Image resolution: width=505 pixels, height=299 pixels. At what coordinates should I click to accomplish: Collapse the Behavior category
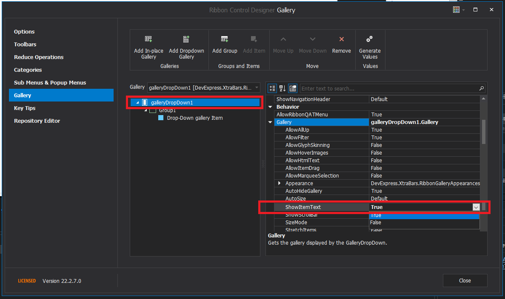[x=270, y=107]
